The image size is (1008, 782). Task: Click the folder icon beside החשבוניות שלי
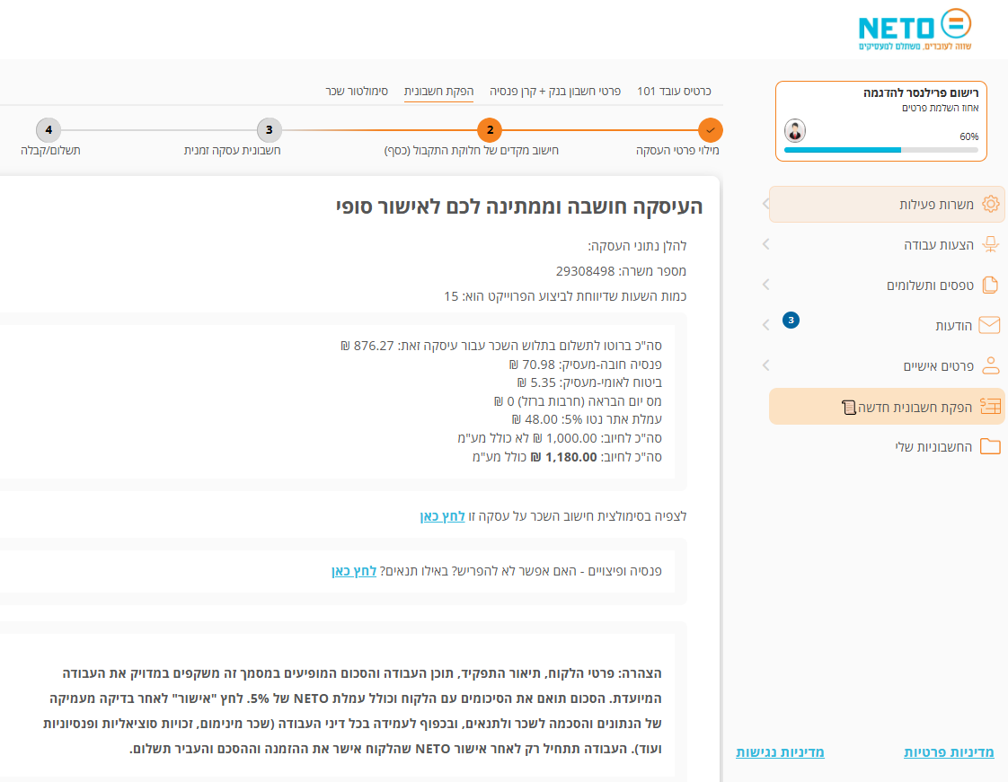tap(990, 446)
